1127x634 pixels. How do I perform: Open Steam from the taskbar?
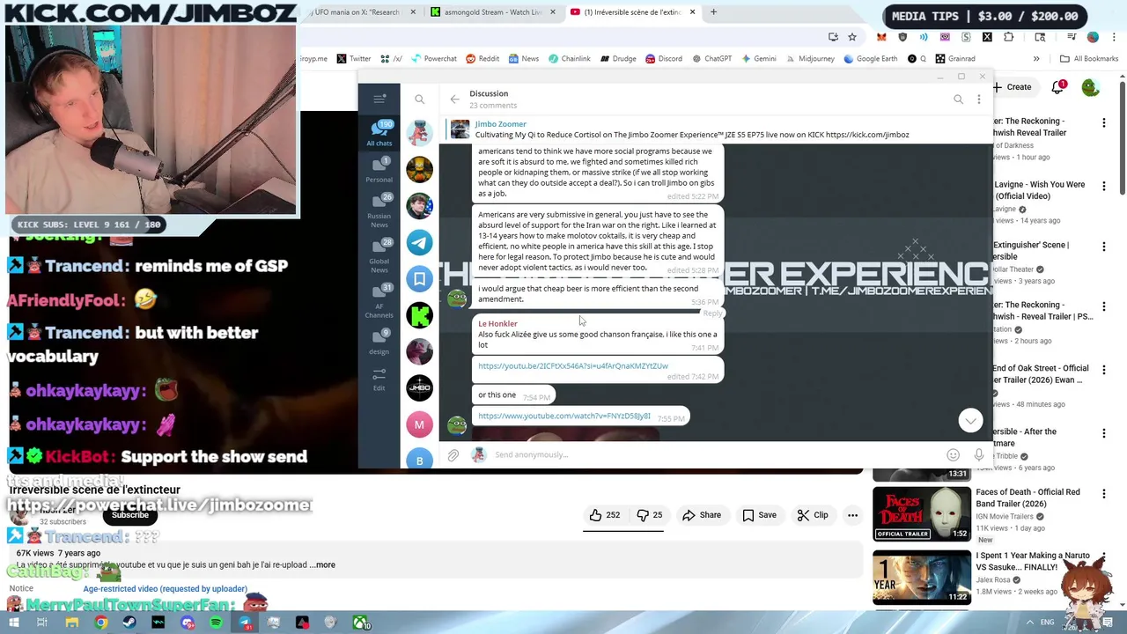point(129,623)
